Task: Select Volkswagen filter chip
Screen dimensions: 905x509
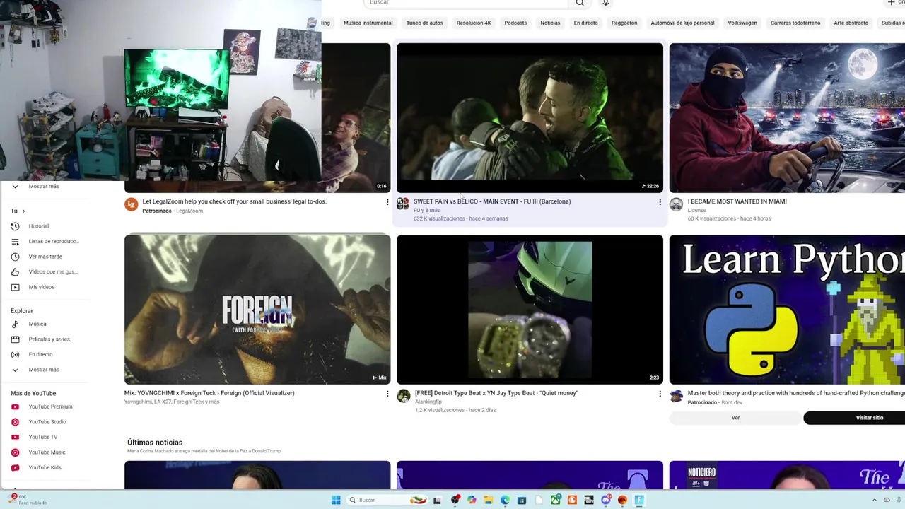Action: (x=742, y=23)
